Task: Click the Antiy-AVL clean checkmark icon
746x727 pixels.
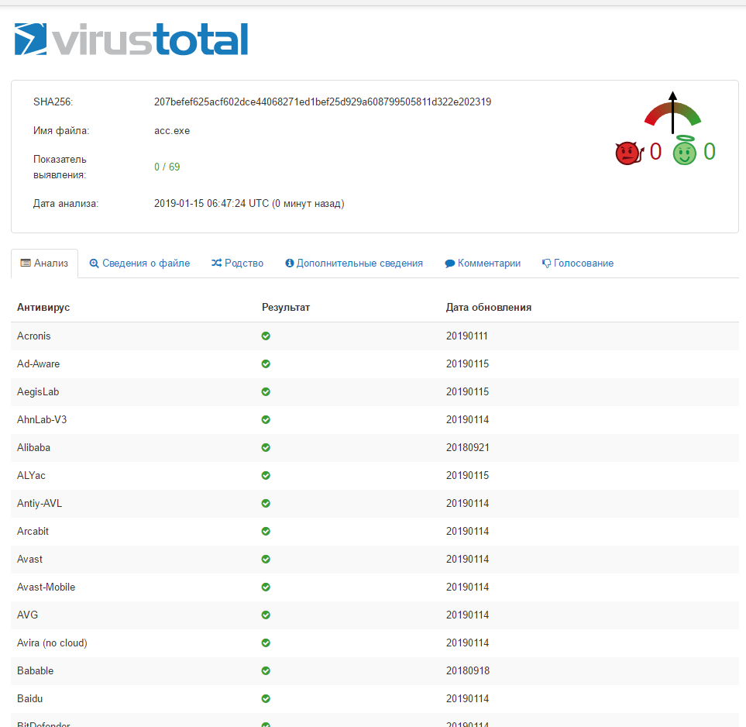Action: (x=266, y=503)
